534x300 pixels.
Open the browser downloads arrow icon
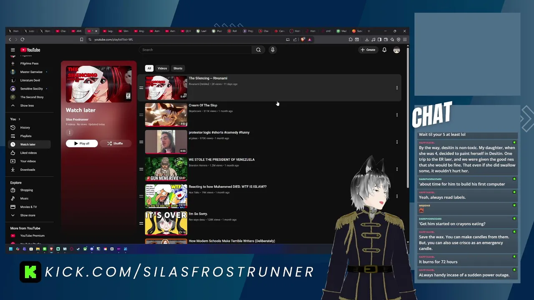(x=367, y=40)
